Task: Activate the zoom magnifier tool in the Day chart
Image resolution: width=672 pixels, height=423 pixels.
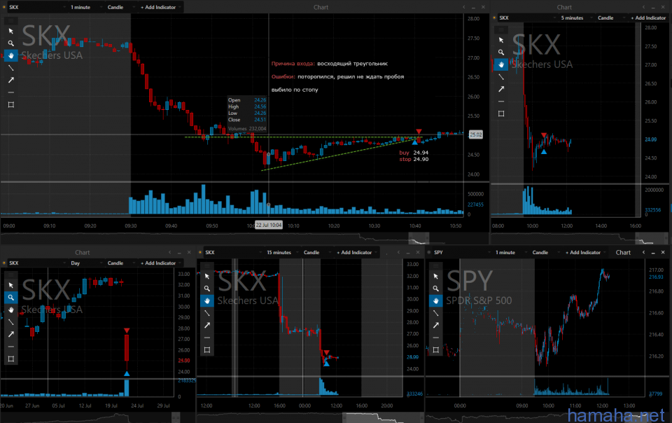Action: (x=11, y=297)
